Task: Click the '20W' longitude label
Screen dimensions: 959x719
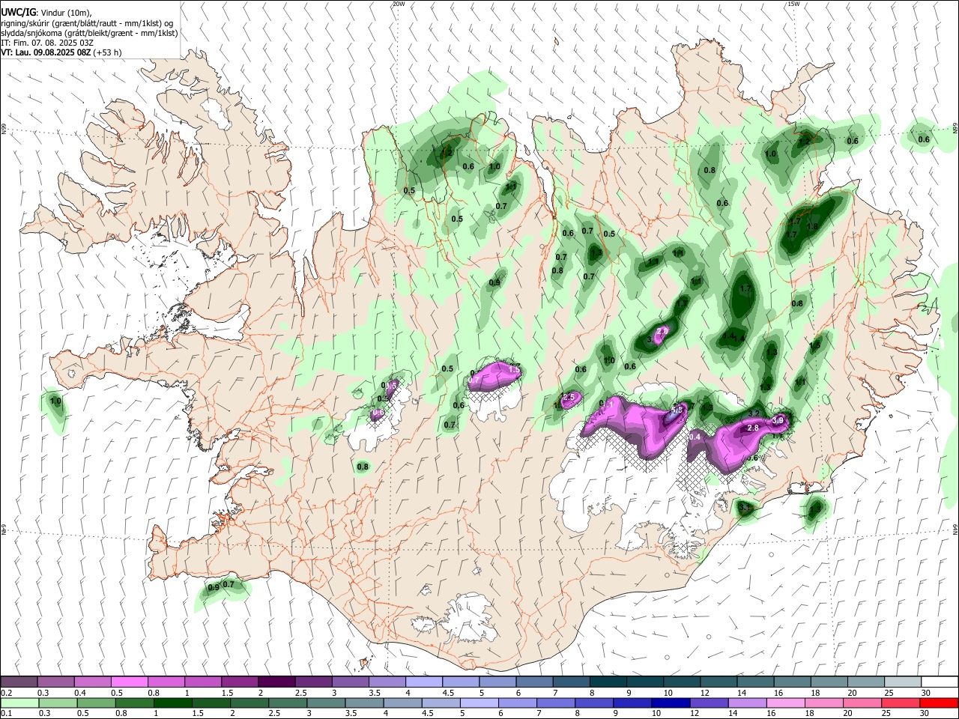Action: [399, 4]
